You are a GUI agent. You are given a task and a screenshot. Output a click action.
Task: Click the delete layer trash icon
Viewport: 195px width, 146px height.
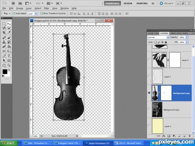pos(189,136)
